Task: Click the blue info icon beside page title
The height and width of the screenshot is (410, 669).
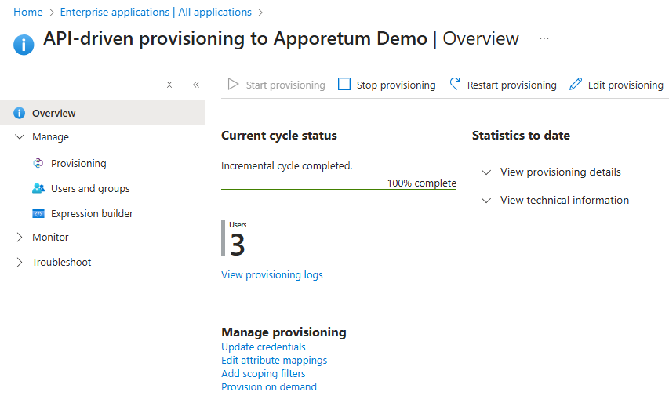Action: point(24,45)
